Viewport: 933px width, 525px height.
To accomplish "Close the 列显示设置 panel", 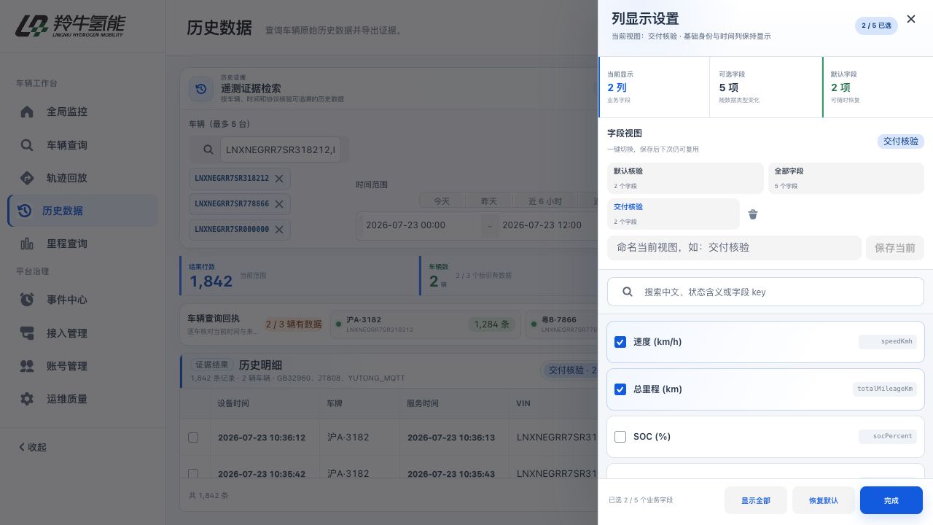I will pos(911,19).
